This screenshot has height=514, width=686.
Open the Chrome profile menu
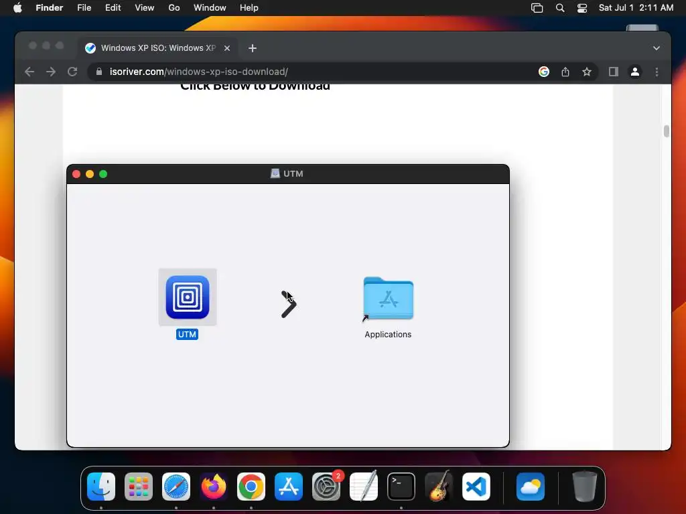(x=635, y=72)
